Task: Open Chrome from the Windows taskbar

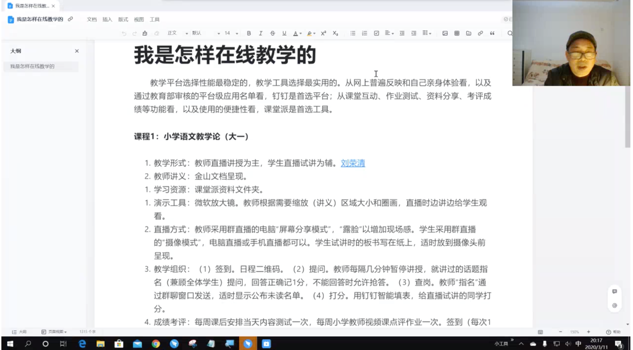Action: point(156,344)
